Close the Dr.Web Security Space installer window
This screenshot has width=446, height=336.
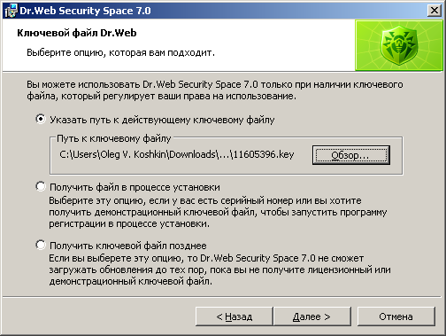434,11
